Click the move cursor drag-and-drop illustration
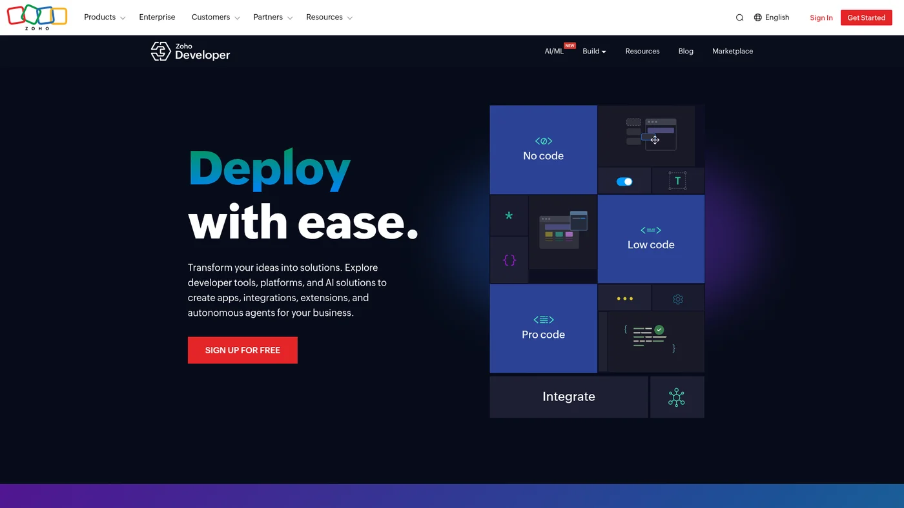 coord(652,135)
